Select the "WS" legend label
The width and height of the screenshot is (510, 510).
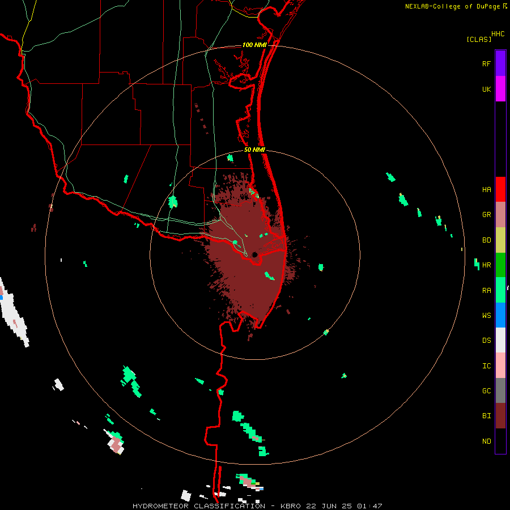click(x=486, y=316)
